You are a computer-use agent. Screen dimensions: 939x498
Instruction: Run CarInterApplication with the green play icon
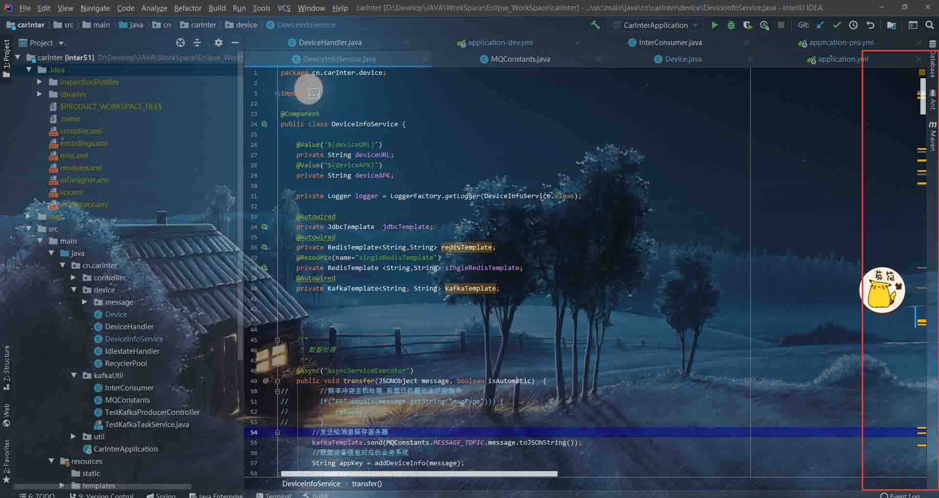pyautogui.click(x=715, y=25)
